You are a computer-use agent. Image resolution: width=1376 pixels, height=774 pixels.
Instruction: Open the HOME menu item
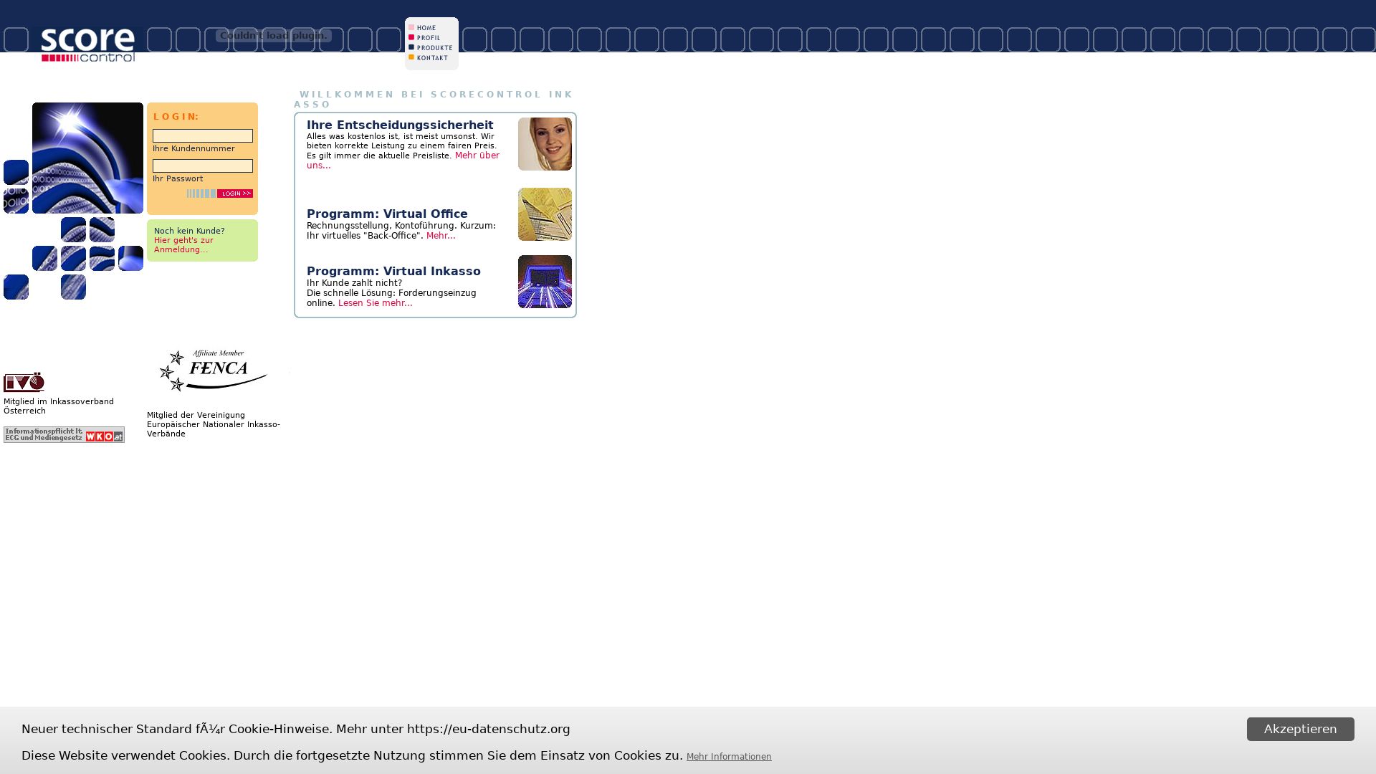coord(423,28)
